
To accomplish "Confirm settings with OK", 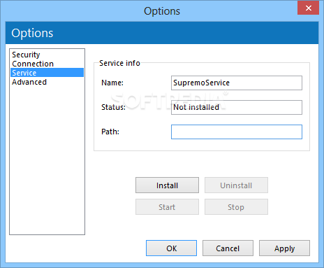I will click(171, 248).
